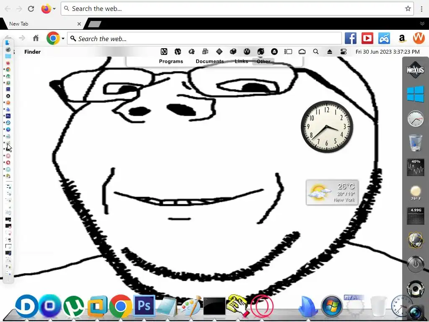Viewport: 429px width, 322px height.
Task: Open the cleaning glove icon in the bottom dock
Action: coord(238,305)
